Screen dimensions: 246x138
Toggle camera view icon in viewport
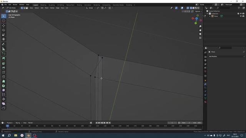pos(200,34)
